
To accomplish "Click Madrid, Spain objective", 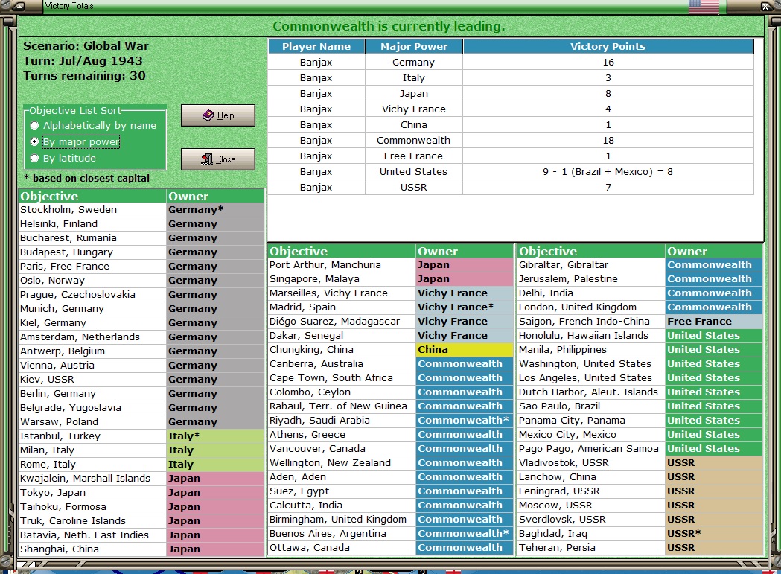I will point(342,307).
